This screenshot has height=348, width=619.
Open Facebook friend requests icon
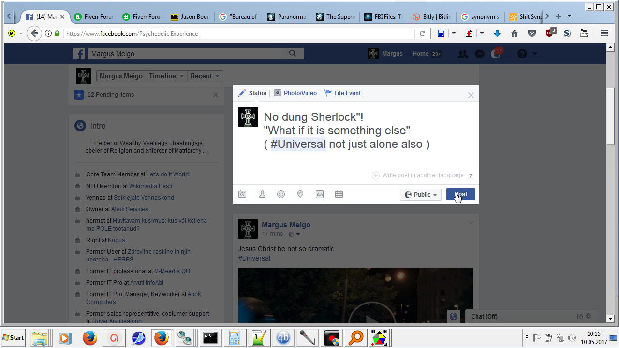[x=463, y=54]
